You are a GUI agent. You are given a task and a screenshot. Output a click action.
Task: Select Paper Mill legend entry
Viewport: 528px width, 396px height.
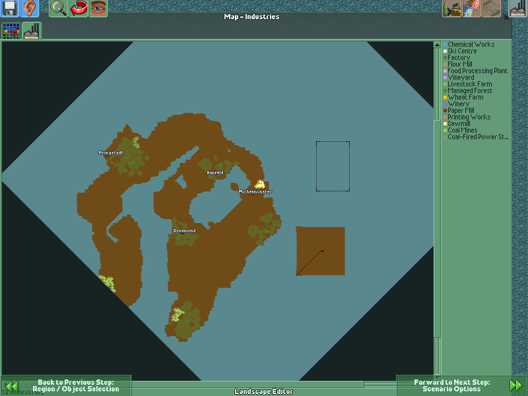(x=459, y=110)
